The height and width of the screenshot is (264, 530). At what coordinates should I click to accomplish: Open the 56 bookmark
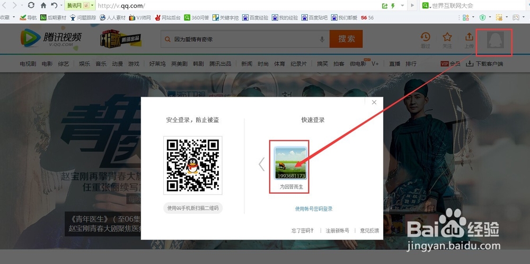pyautogui.click(x=367, y=17)
